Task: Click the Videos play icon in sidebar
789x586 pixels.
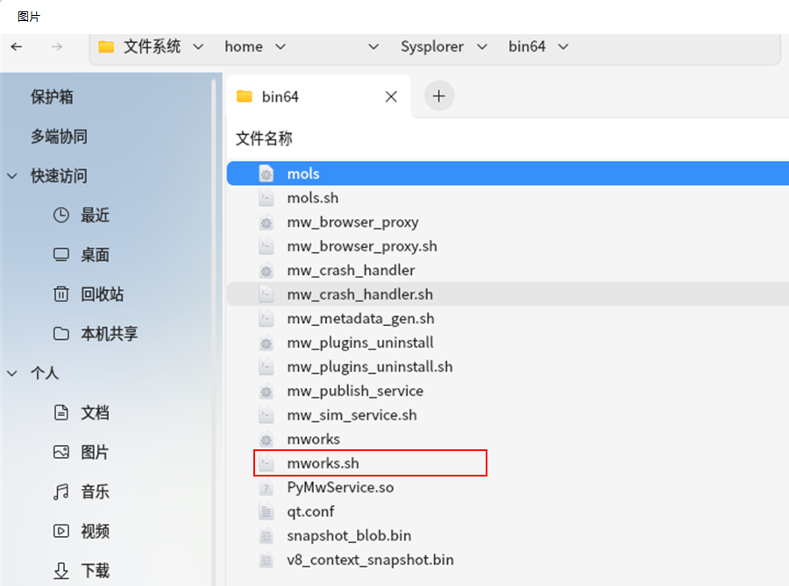Action: click(x=60, y=531)
